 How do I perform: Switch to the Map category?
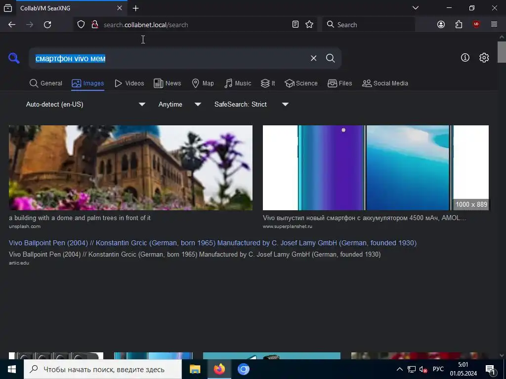pos(203,83)
